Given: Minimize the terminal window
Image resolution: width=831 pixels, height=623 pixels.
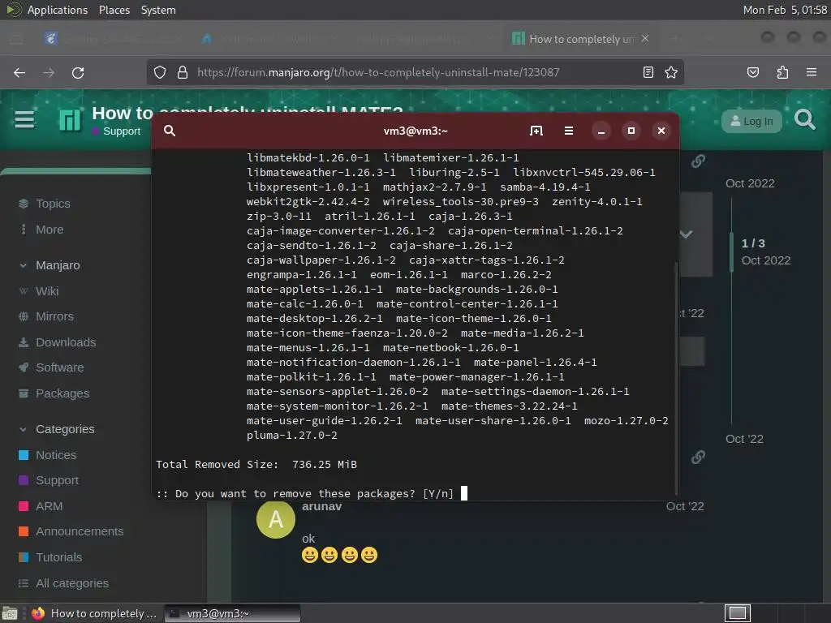Looking at the screenshot, I should 601,131.
